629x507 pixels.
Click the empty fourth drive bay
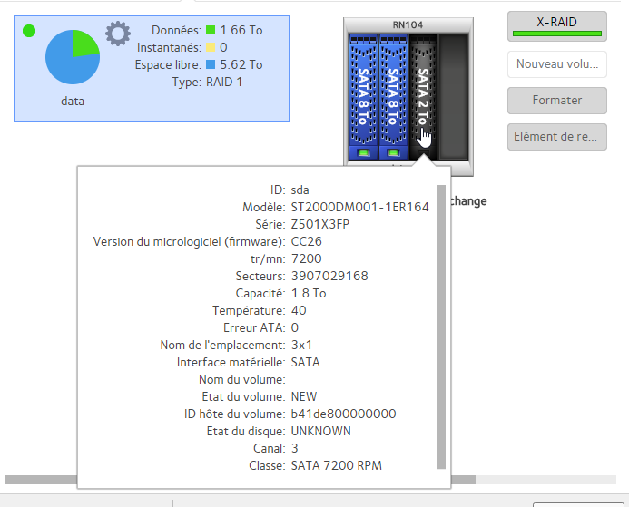pos(454,96)
